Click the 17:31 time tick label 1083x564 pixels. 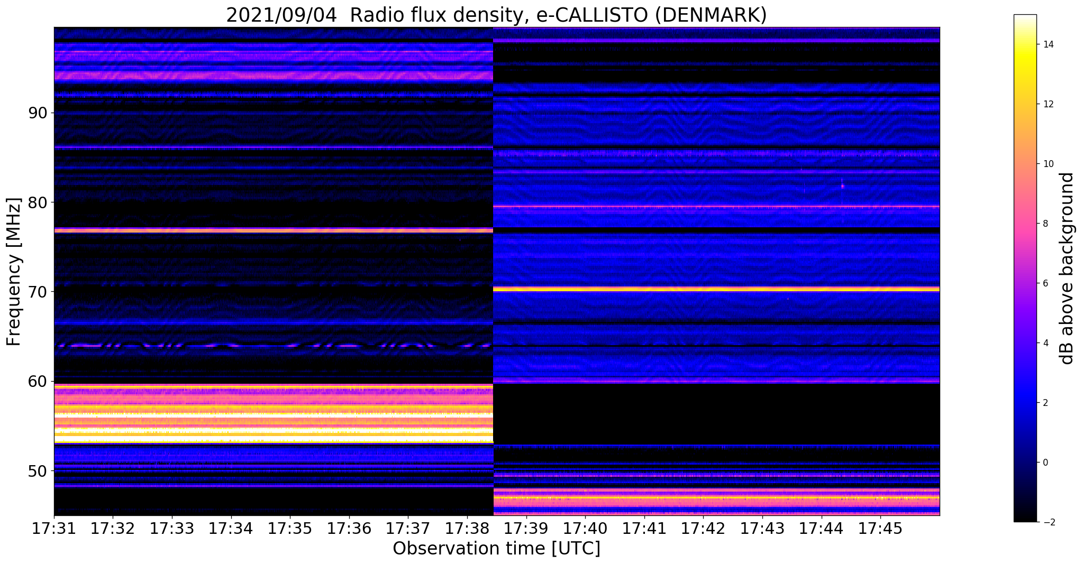(54, 529)
